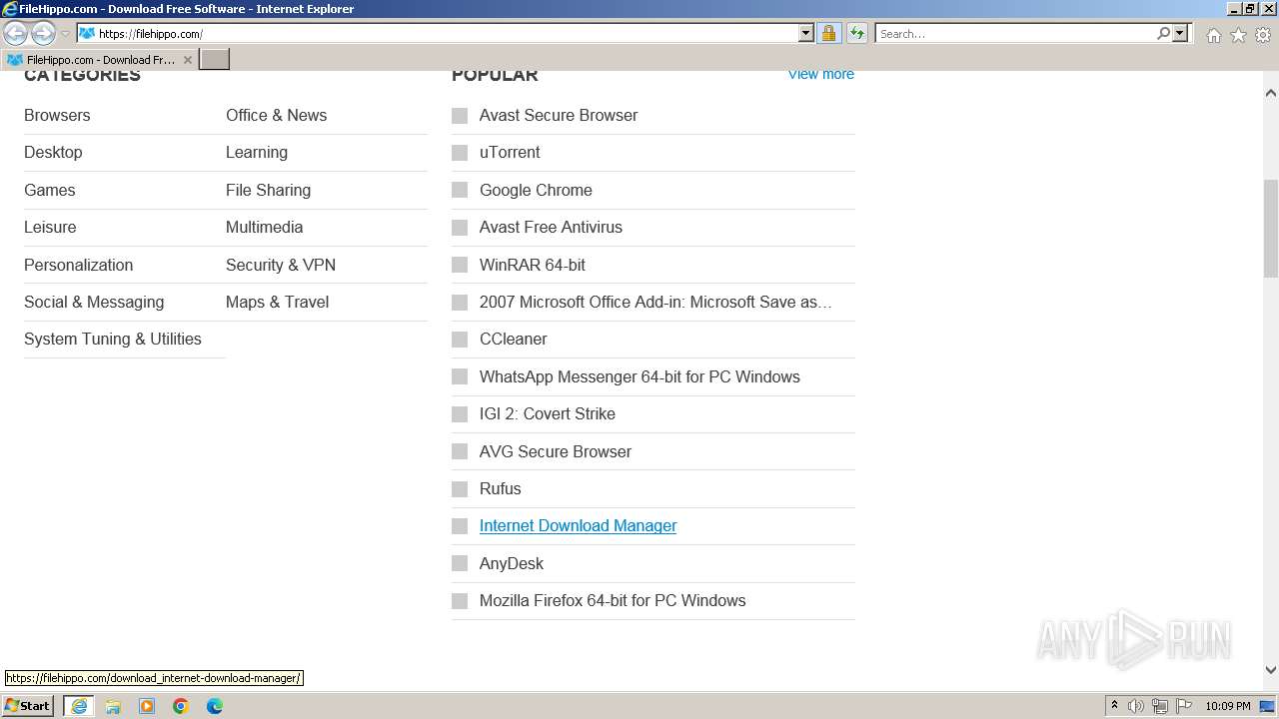
Task: Open 2007 Microsoft Office Add-in link
Action: coord(655,302)
